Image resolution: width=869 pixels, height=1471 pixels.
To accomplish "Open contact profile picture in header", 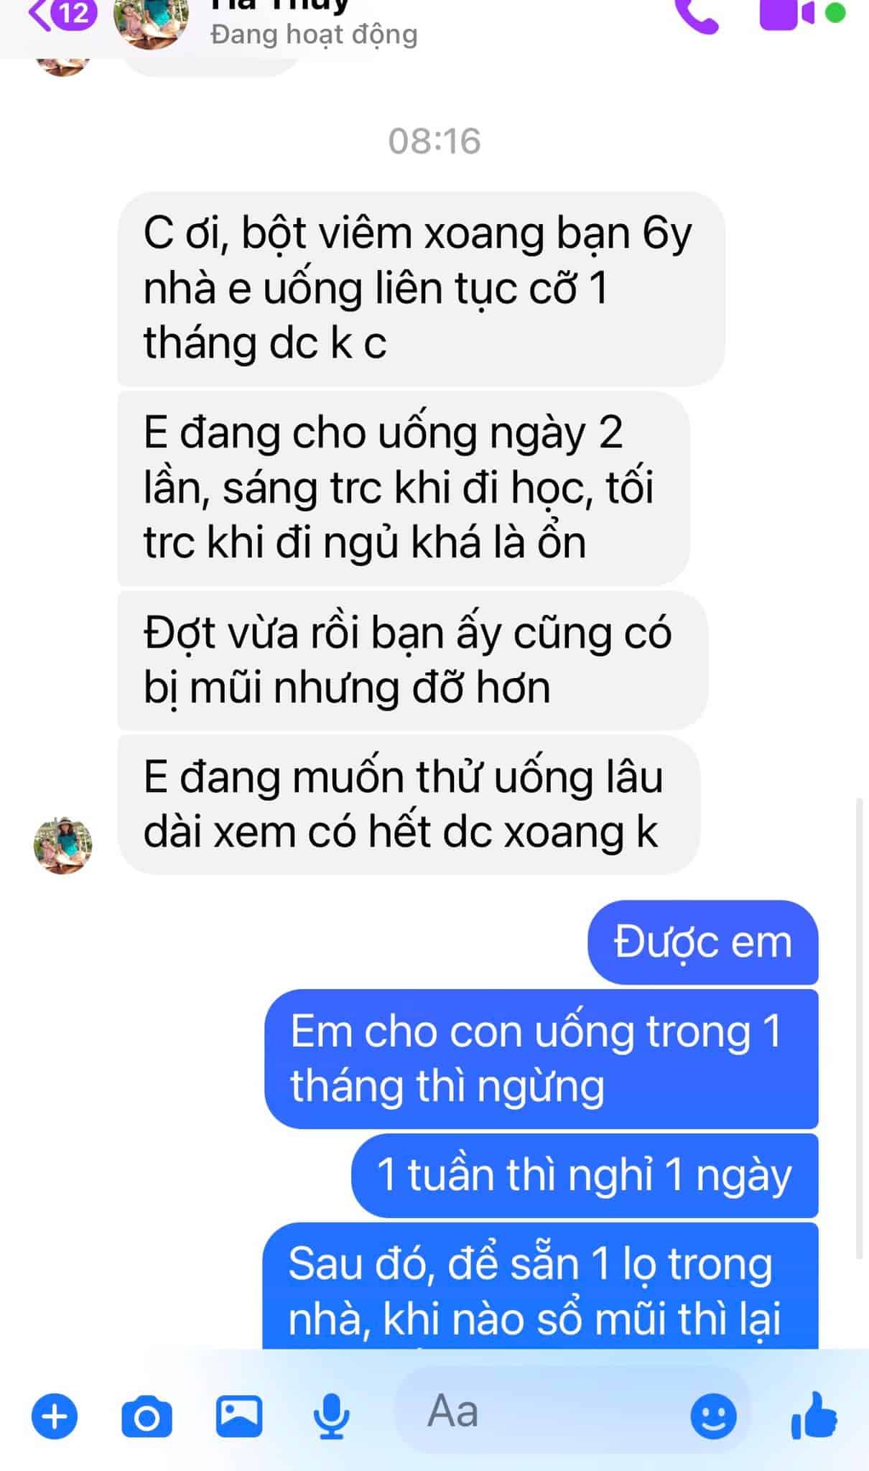I will point(151,20).
